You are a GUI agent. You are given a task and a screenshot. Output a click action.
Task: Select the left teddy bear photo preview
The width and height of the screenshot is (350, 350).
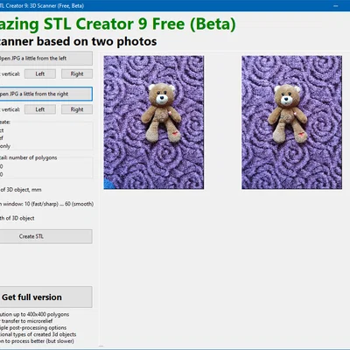tap(154, 122)
